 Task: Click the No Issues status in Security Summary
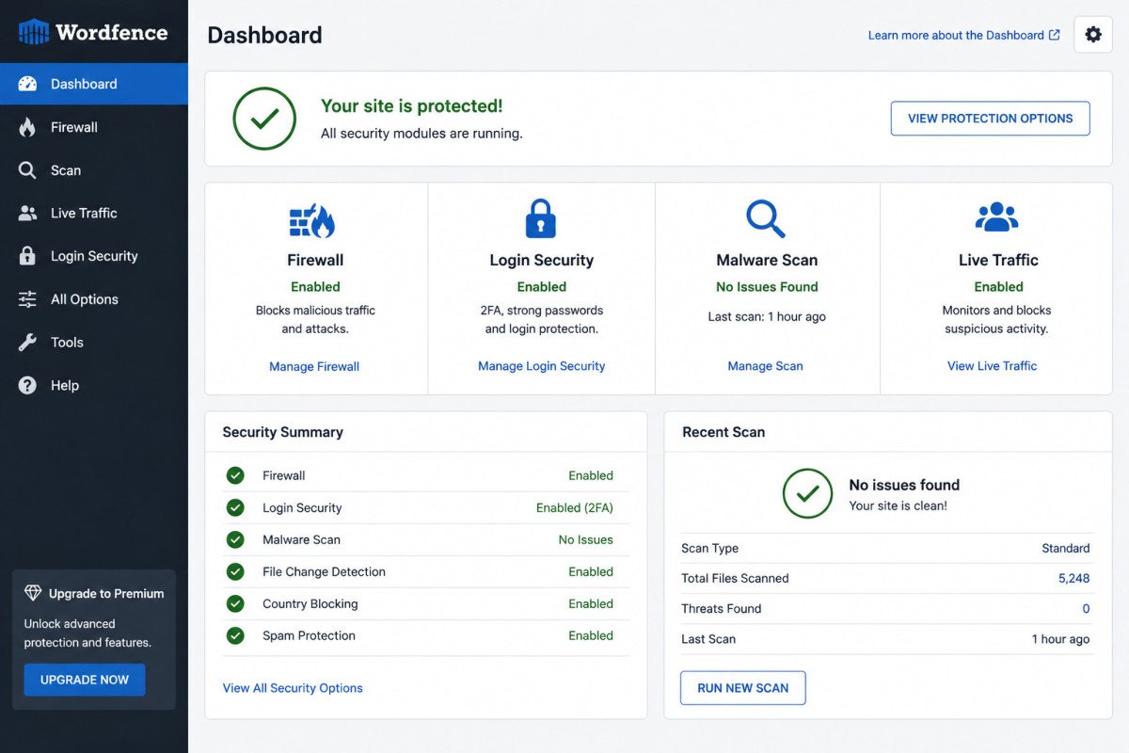point(586,540)
